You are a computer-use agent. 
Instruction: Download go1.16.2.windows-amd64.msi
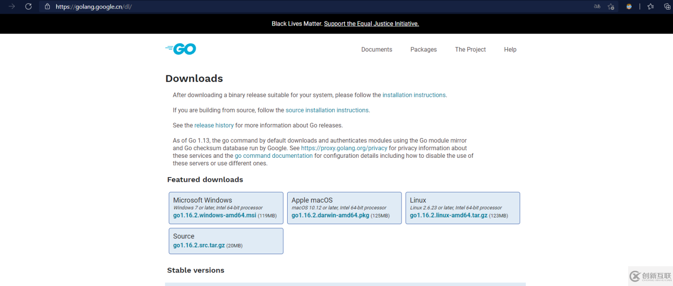(x=214, y=215)
